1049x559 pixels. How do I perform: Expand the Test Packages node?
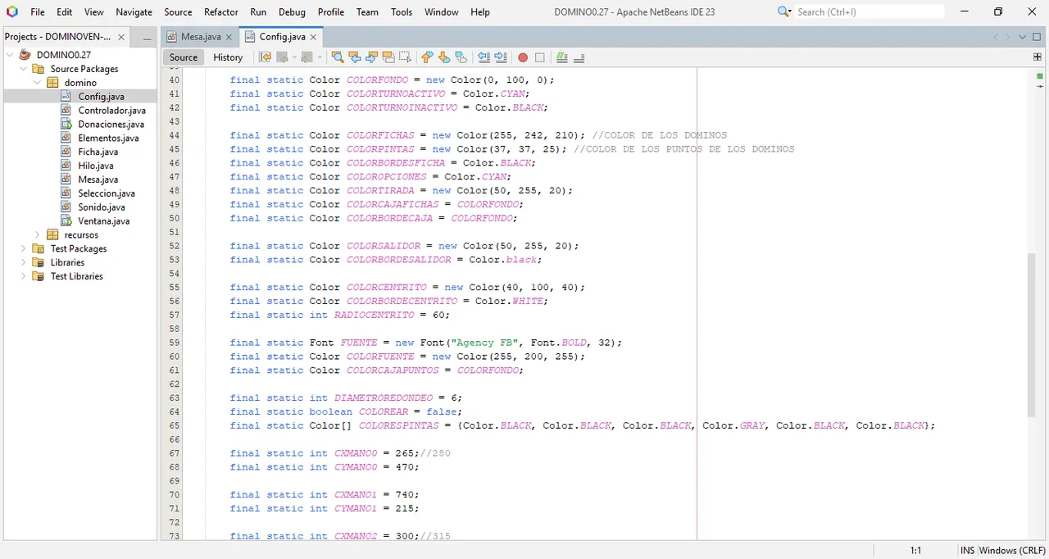pyautogui.click(x=24, y=248)
